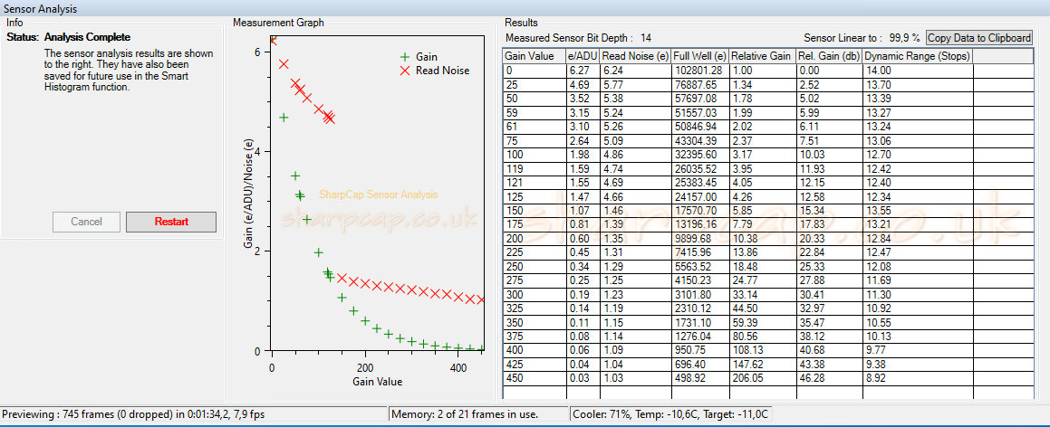Select full well cell 3101.80
This screenshot has height=427, width=1050.
(x=699, y=295)
